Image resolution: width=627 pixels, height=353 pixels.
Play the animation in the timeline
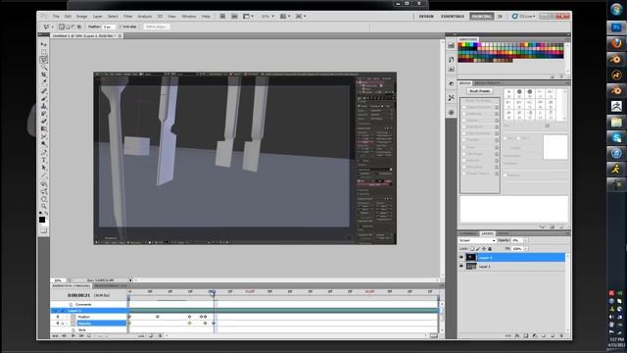coord(73,335)
